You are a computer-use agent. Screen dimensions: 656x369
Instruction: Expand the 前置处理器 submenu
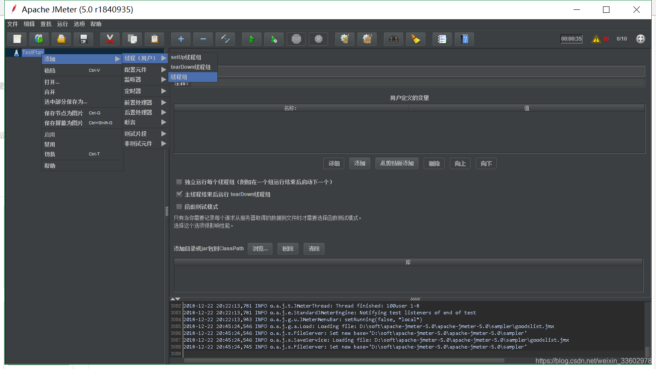pyautogui.click(x=145, y=102)
